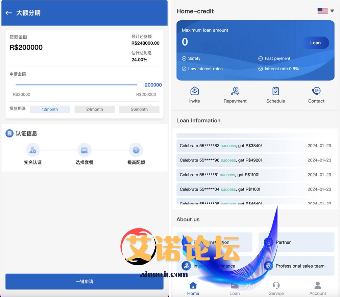The height and width of the screenshot is (297, 340).
Task: Submit with the 一键申请 button
Action: coord(84,281)
